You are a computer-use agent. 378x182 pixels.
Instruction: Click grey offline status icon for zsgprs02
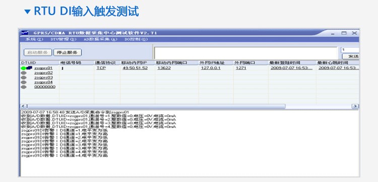[23, 73]
